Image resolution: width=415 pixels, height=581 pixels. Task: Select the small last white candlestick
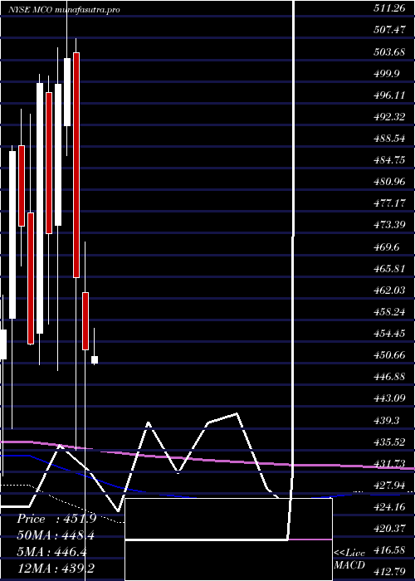pos(95,359)
